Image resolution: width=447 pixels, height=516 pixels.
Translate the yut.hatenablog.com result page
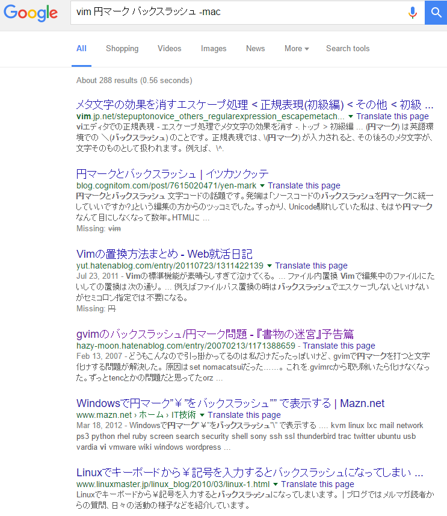pos(311,266)
